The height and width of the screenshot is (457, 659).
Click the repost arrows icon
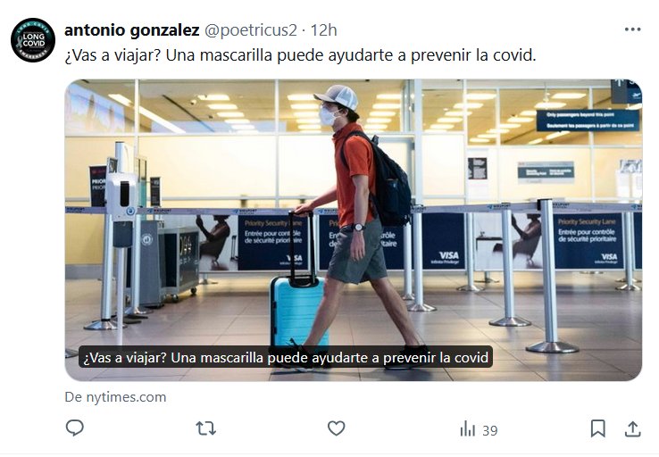pyautogui.click(x=206, y=428)
